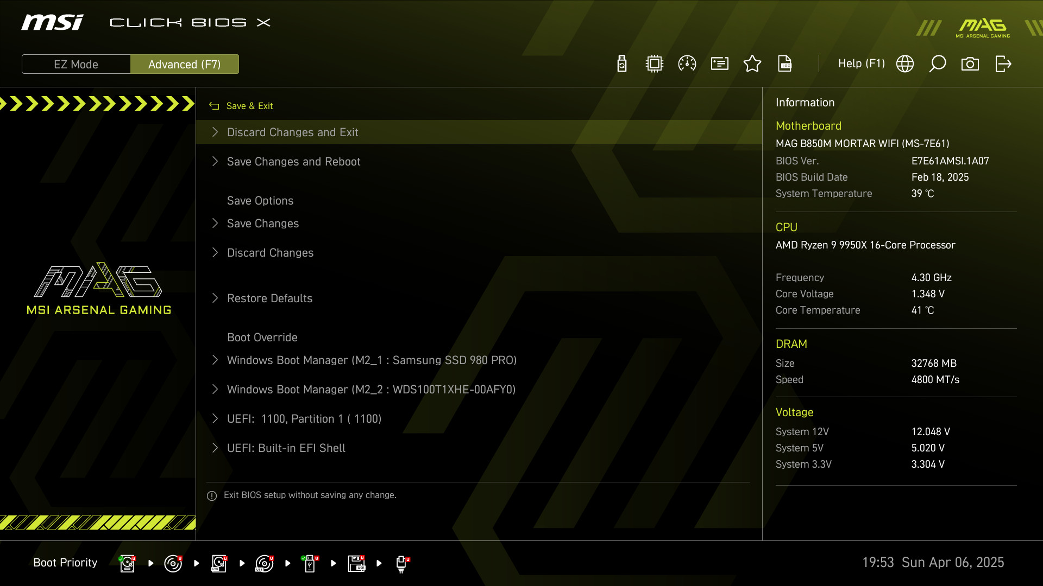Click the chevron beside the WDS100T1XHE-00AFY0 entry
This screenshot has width=1043, height=586.
(x=215, y=389)
